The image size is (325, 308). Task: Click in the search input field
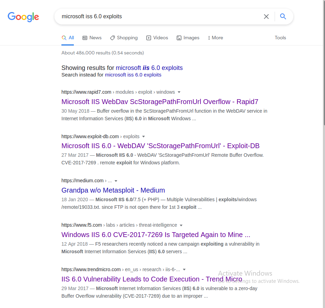pyautogui.click(x=159, y=17)
